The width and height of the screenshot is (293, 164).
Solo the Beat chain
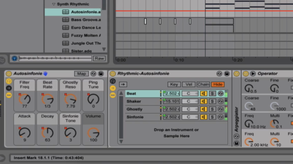point(212,93)
